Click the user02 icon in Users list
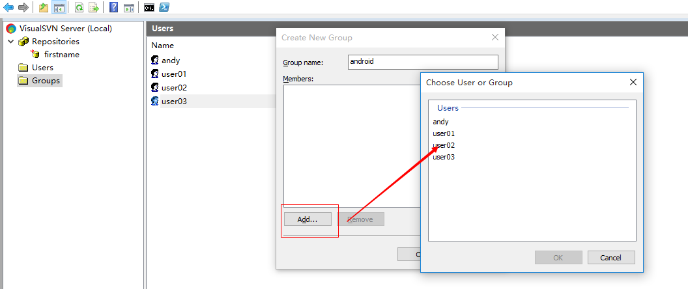The image size is (688, 289). coord(155,87)
